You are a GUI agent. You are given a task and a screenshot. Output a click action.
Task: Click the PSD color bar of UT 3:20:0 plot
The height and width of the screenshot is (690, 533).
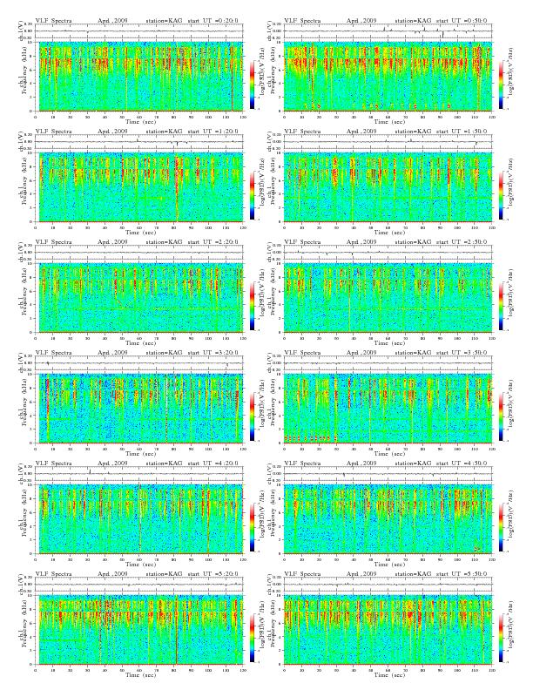252,416
